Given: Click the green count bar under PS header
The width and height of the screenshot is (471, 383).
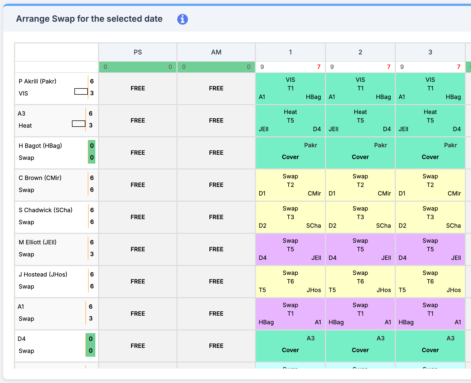Looking at the screenshot, I should (138, 67).
